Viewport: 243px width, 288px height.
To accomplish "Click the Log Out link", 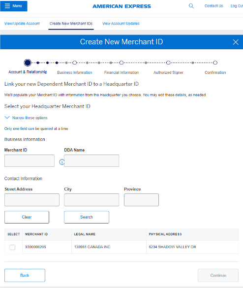I will tap(237, 6).
